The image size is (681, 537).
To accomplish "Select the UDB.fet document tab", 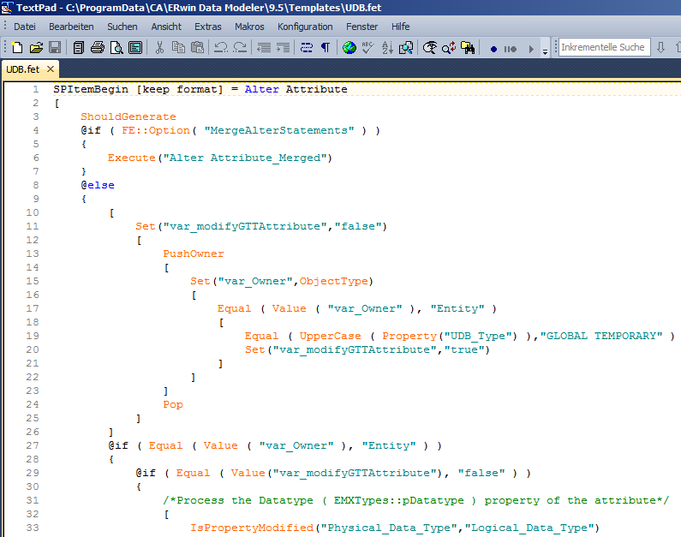I will click(x=22, y=69).
